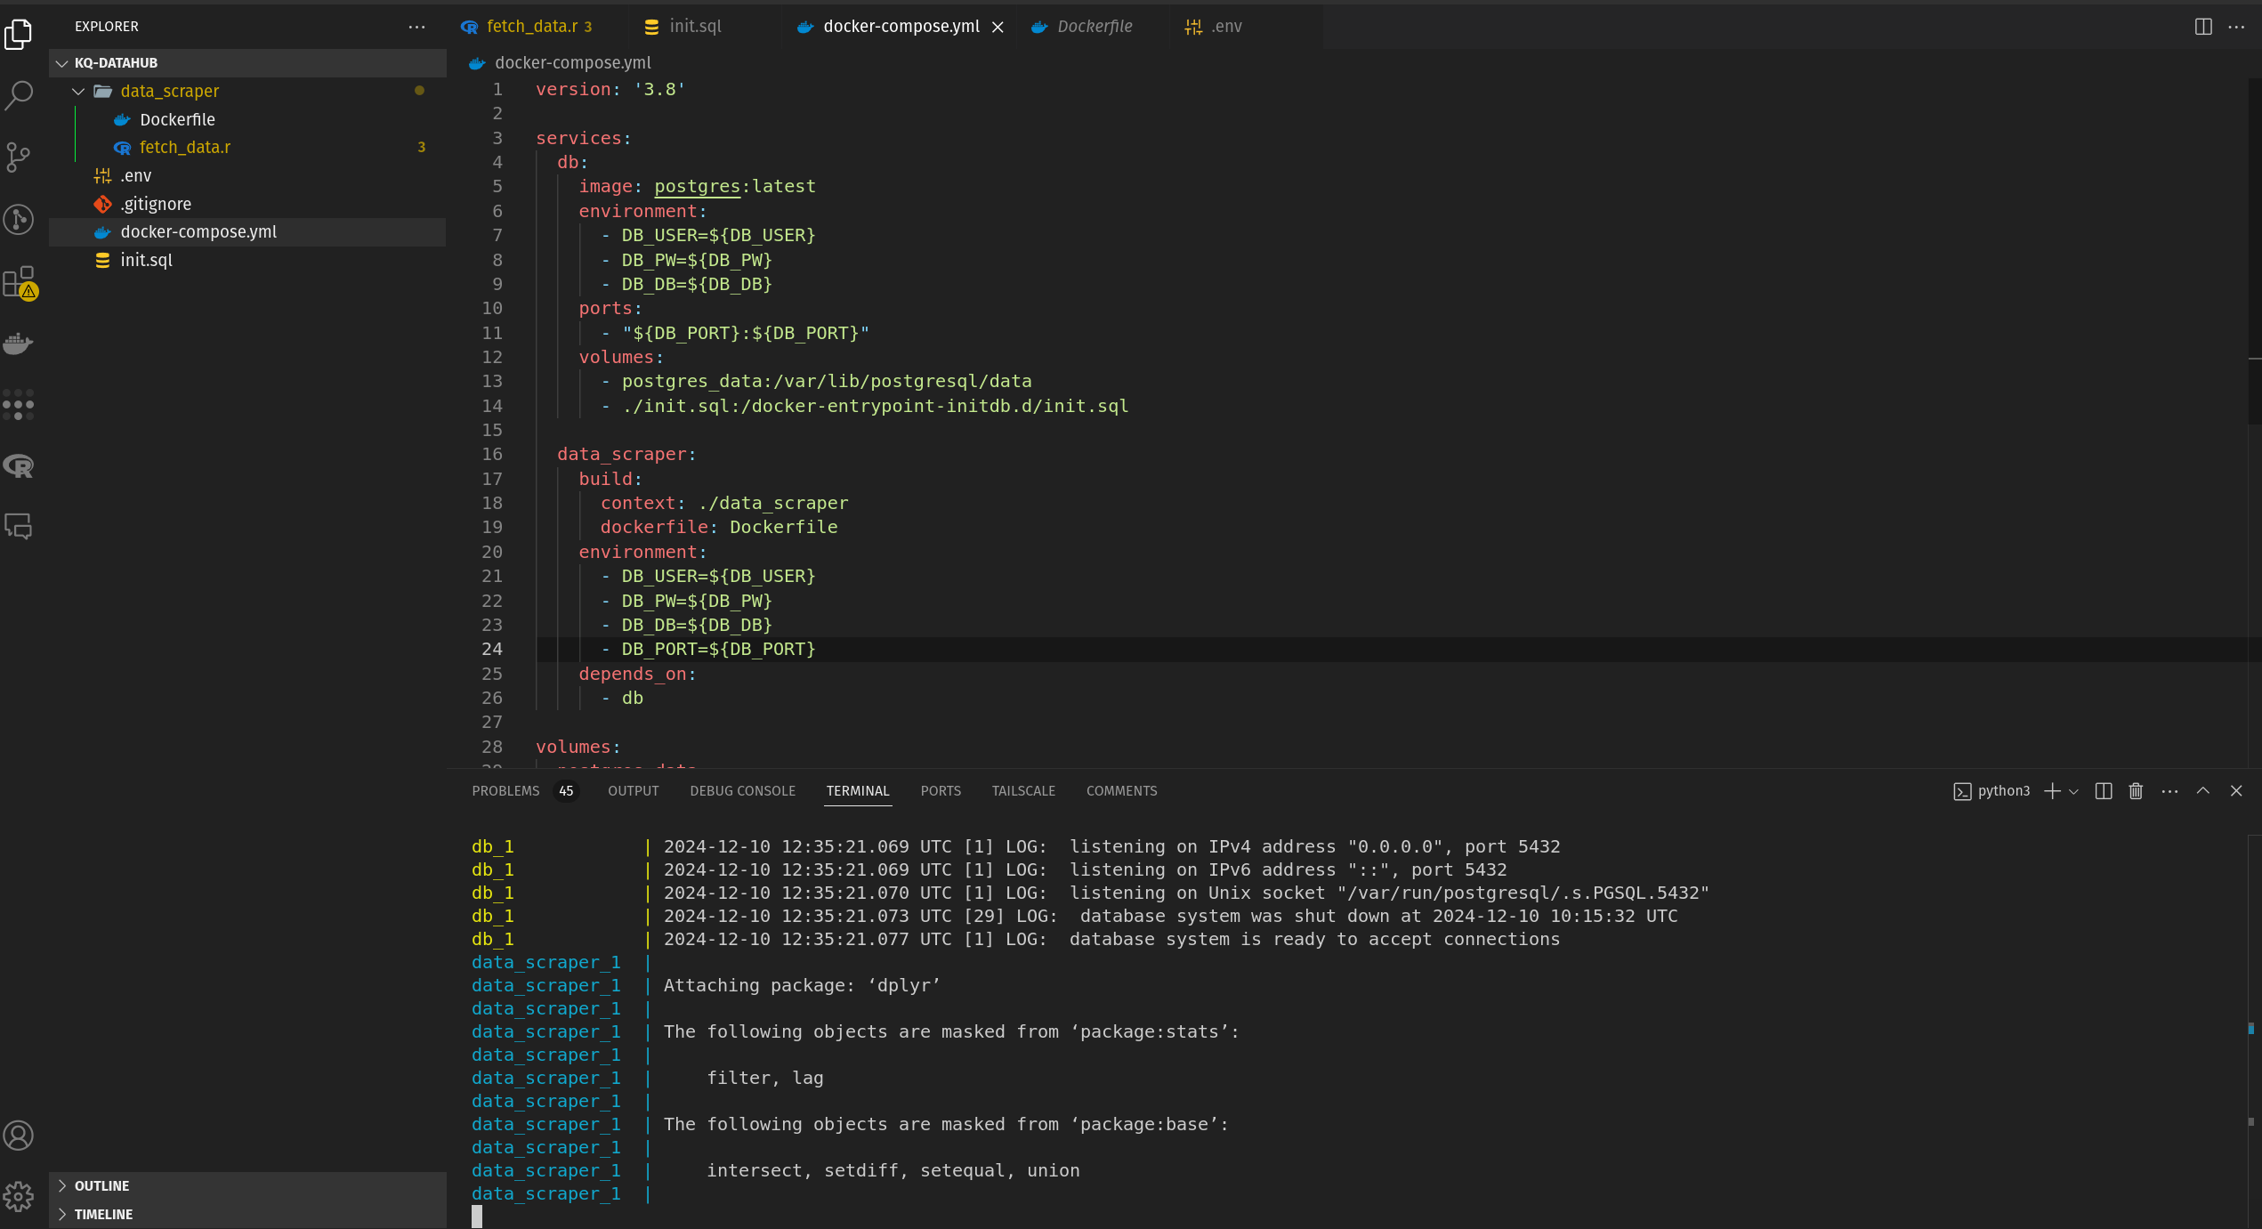This screenshot has height=1229, width=2262.
Task: Toggle the Explorer view via Files icon
Action: point(19,34)
